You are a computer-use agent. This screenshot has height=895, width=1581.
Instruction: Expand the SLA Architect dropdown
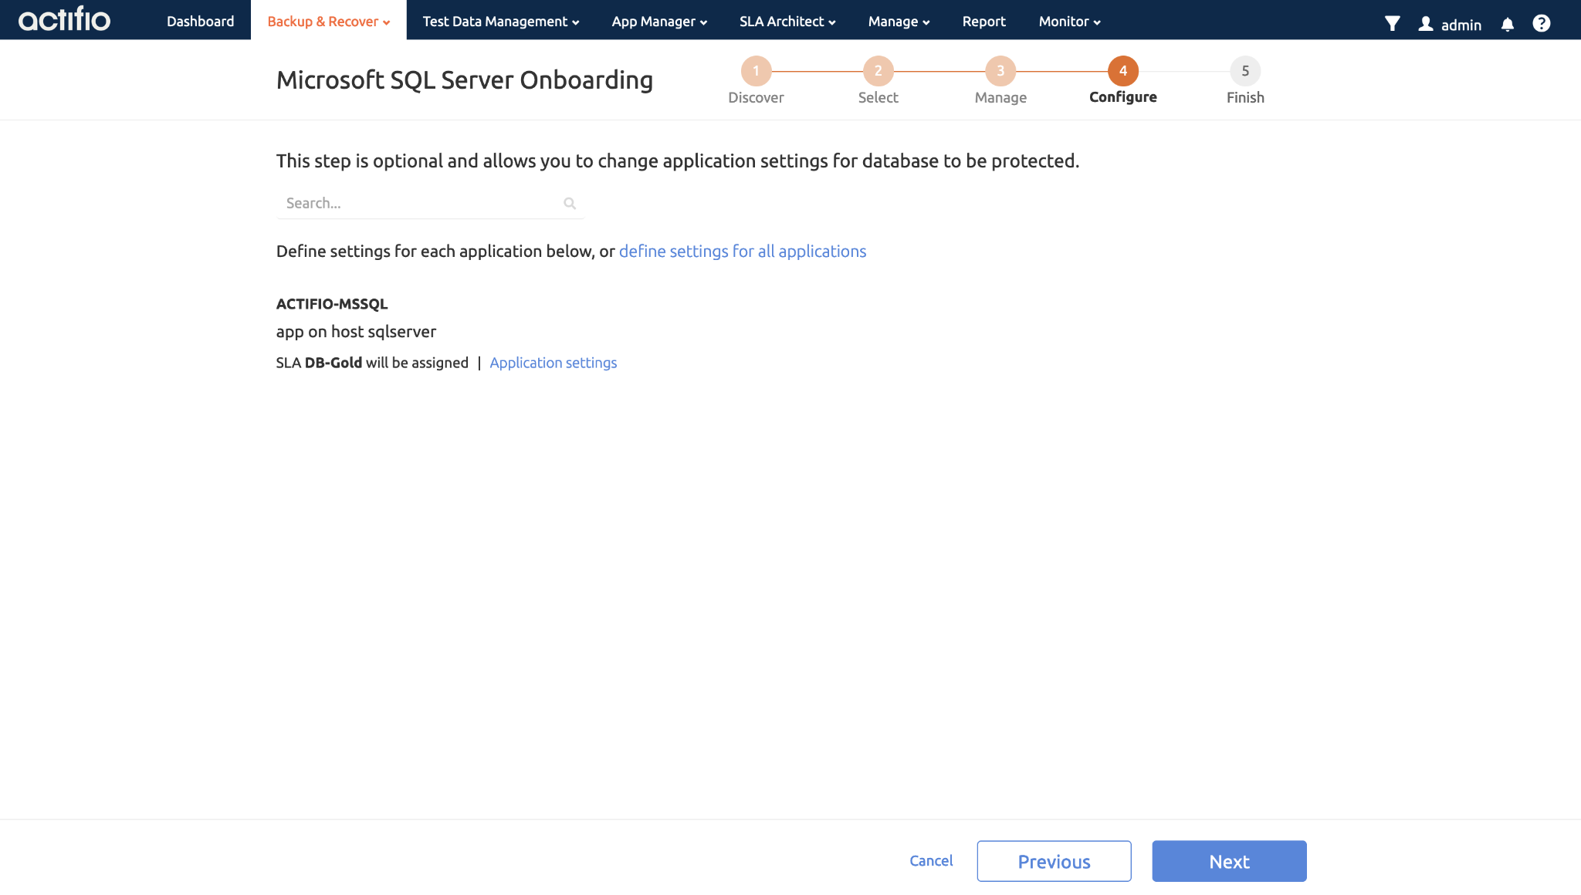tap(787, 22)
